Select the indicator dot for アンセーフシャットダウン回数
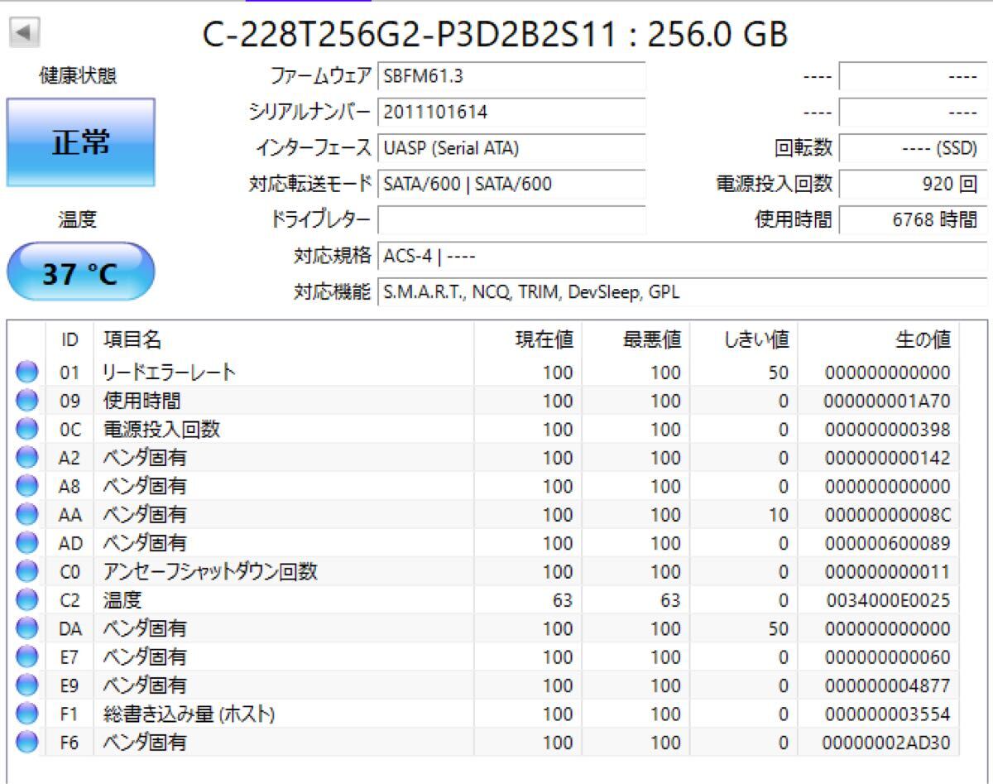Image resolution: width=993 pixels, height=784 pixels. pyautogui.click(x=26, y=571)
